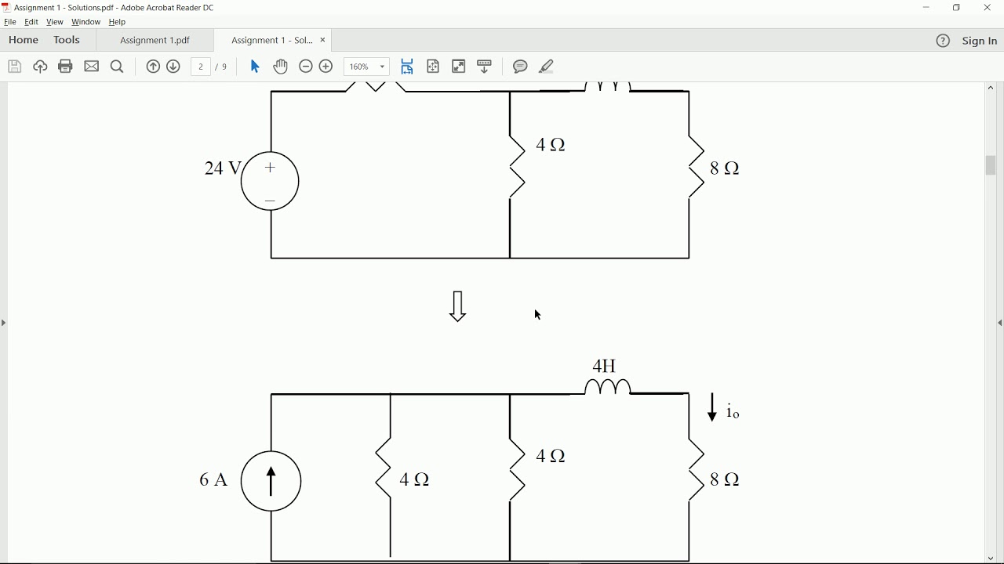1004x564 pixels.
Task: Open the Help question mark icon
Action: (x=944, y=41)
